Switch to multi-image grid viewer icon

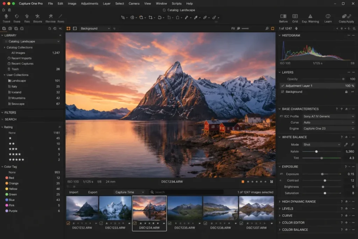[68, 29]
